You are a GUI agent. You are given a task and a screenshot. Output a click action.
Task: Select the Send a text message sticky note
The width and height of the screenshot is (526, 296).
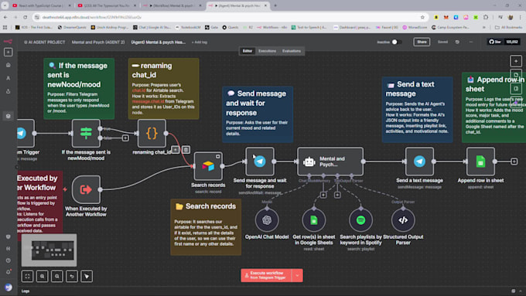click(x=417, y=110)
